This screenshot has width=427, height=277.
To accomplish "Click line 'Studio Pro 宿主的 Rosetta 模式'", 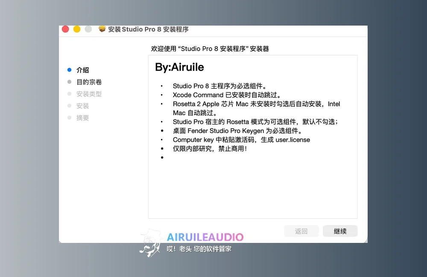I will (x=255, y=121).
